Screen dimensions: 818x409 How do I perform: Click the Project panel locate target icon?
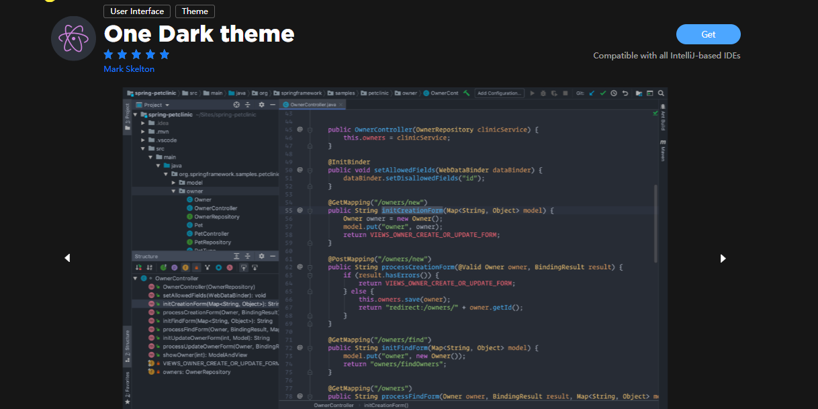236,105
